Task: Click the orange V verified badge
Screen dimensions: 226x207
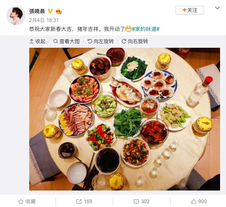Action: (50, 11)
